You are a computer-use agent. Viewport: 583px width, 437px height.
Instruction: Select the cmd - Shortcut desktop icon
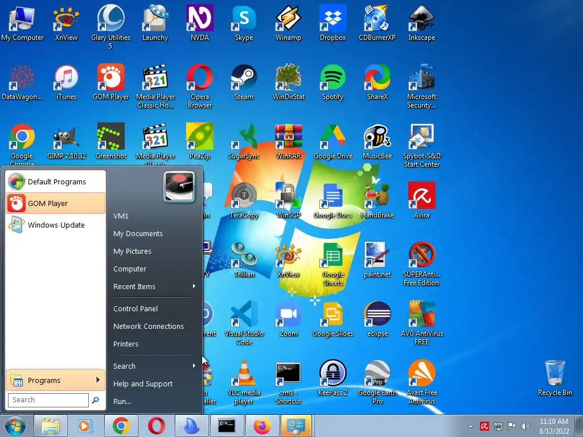[289, 382]
